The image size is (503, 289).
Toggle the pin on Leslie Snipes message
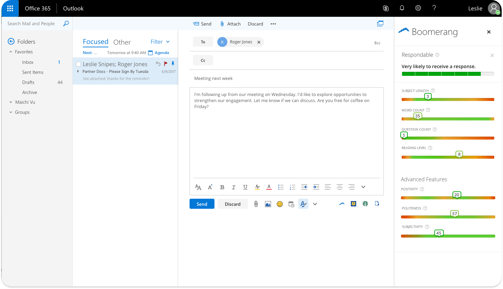[x=173, y=63]
